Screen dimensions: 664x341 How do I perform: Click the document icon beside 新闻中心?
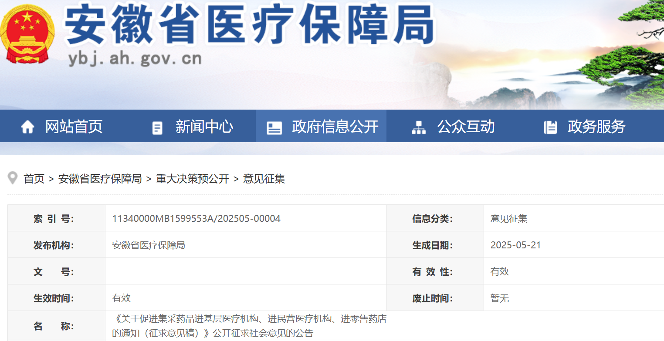click(x=157, y=127)
